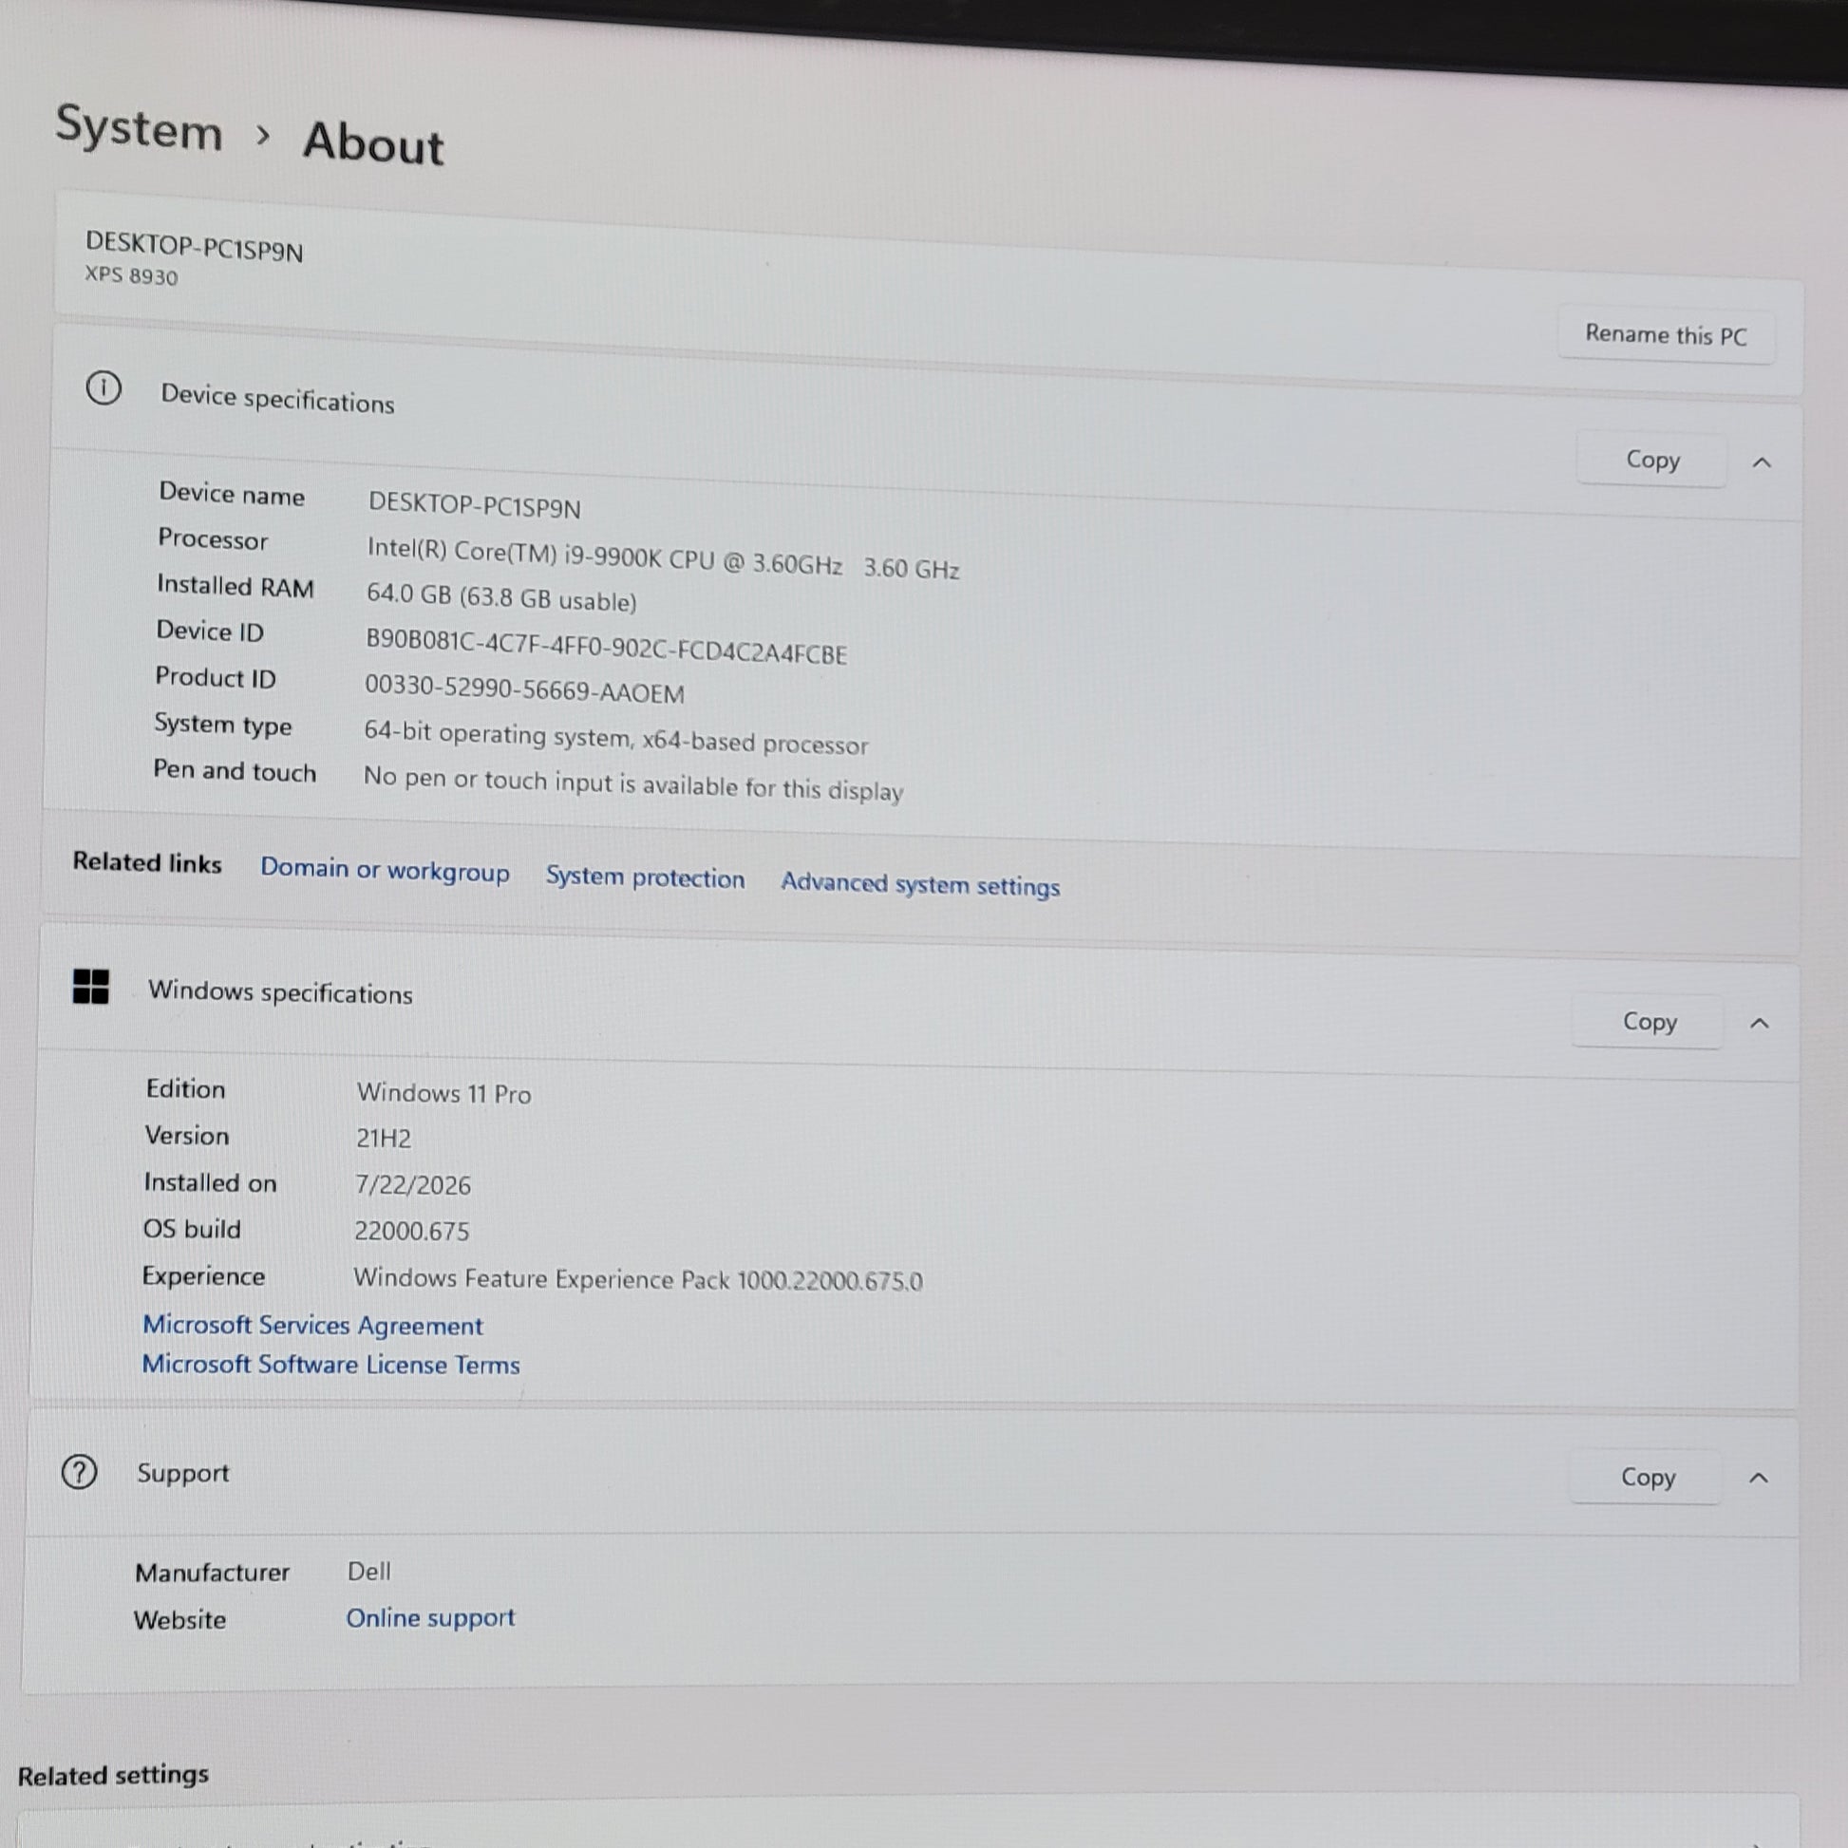
Task: Click the breadcrumb arrow between System and About
Action: [263, 136]
